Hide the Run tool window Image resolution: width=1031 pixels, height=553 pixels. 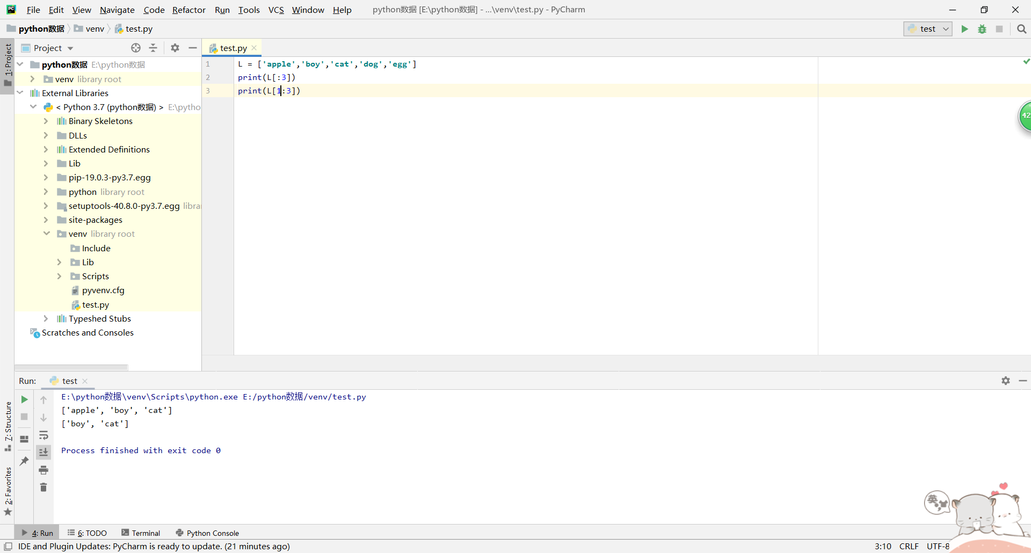pos(1023,381)
